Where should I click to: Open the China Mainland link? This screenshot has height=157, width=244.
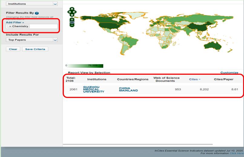pyautogui.click(x=128, y=89)
